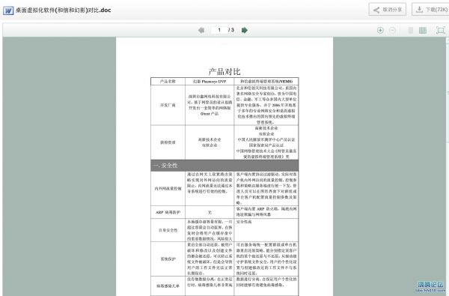Click the document title 桌面虚拟化软件对比.doc
Screen dimensions: 449x296
[63, 10]
